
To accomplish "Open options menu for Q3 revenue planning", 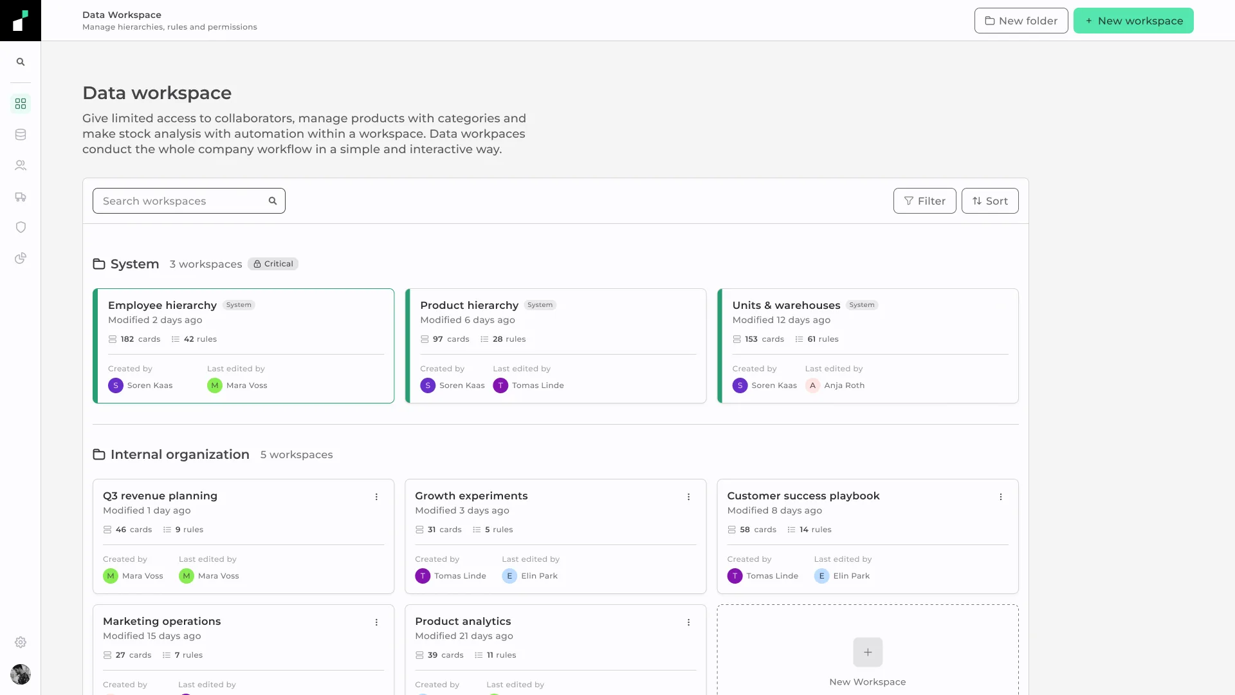I will coord(376,497).
